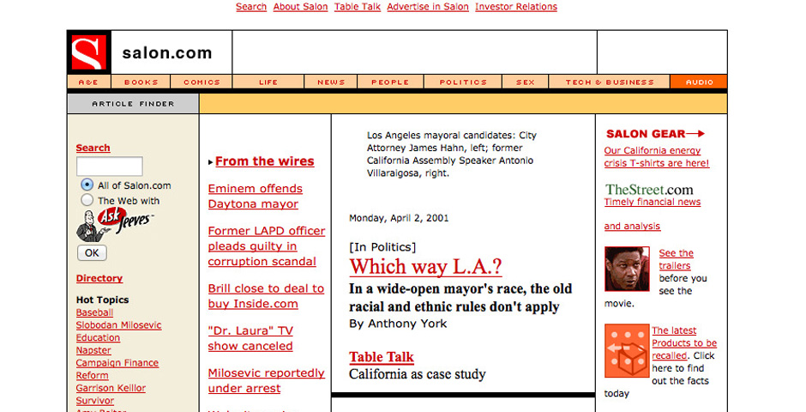Open the Life section tab
The width and height of the screenshot is (806, 412).
(268, 82)
